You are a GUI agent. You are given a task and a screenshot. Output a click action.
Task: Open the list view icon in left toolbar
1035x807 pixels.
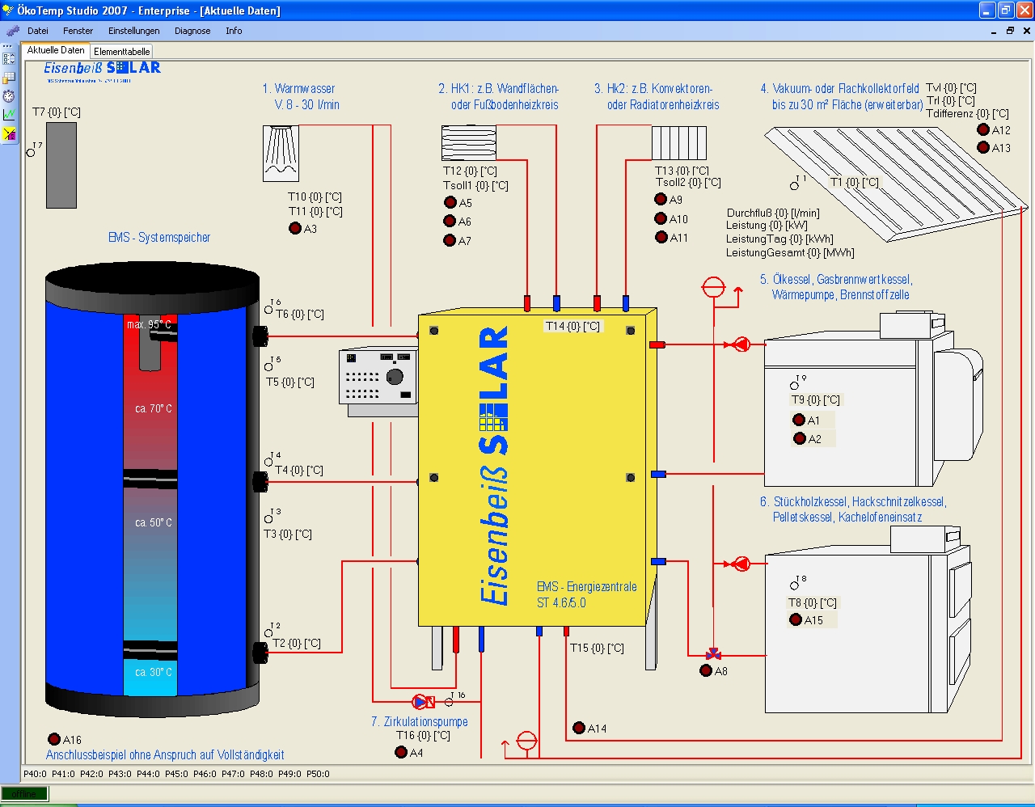point(9,59)
